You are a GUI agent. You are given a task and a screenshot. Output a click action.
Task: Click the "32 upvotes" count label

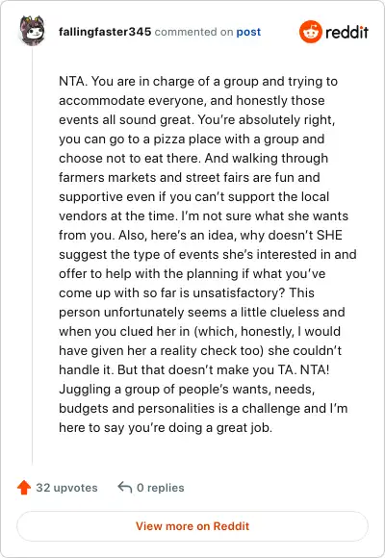(66, 488)
